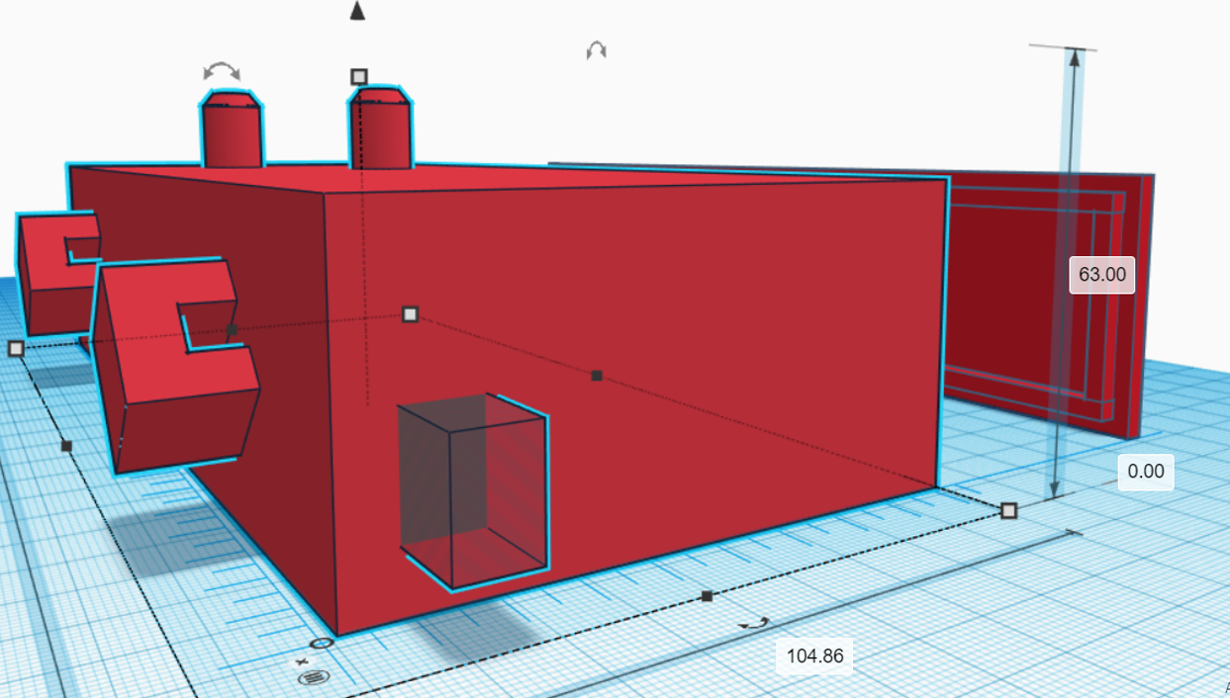Edit the 104.86 length dimension field

pyautogui.click(x=814, y=656)
